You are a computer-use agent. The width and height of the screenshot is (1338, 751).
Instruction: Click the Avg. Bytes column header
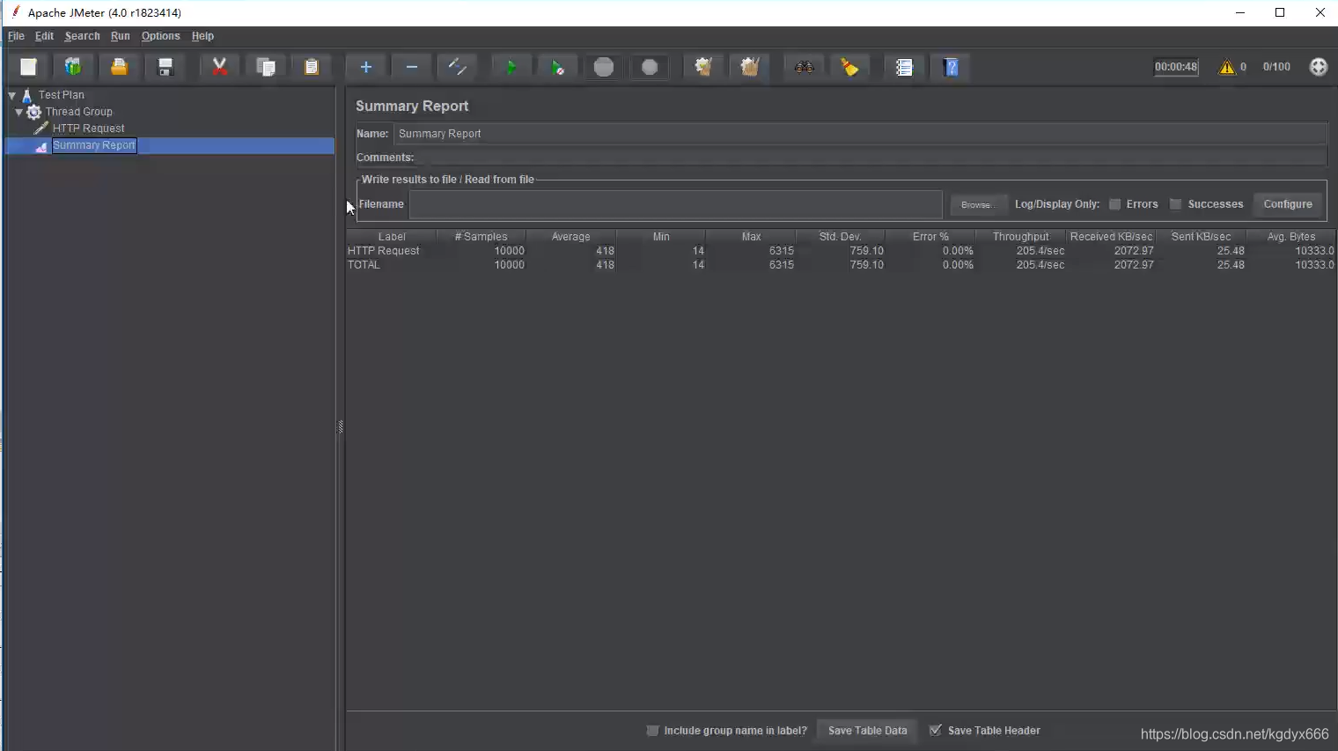pyautogui.click(x=1291, y=237)
